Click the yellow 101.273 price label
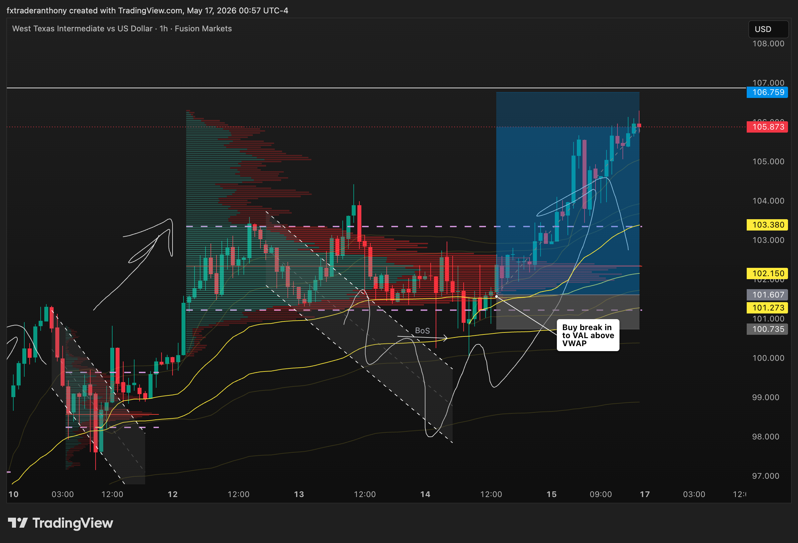Screen dimensions: 798x543 (x=767, y=308)
